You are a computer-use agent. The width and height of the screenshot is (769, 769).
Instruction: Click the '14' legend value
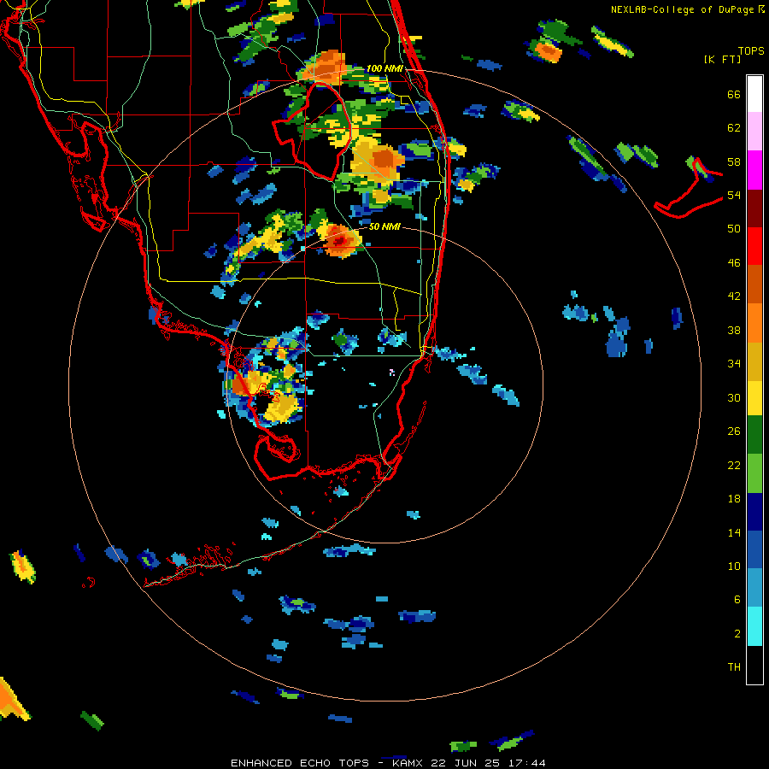pyautogui.click(x=734, y=532)
